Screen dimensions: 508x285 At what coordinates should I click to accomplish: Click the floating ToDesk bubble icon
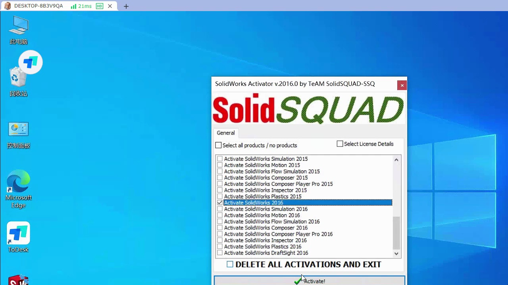click(31, 62)
